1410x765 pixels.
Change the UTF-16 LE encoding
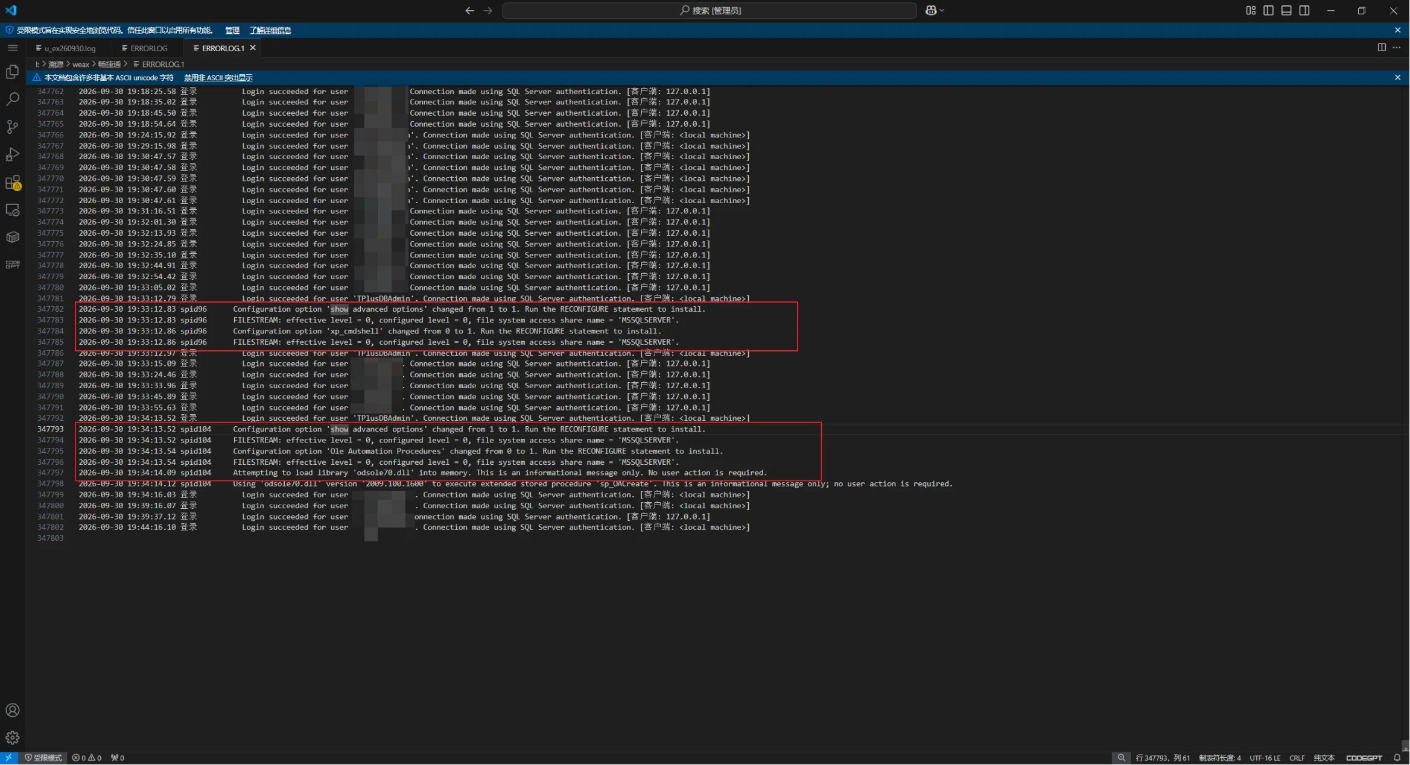pos(1265,758)
